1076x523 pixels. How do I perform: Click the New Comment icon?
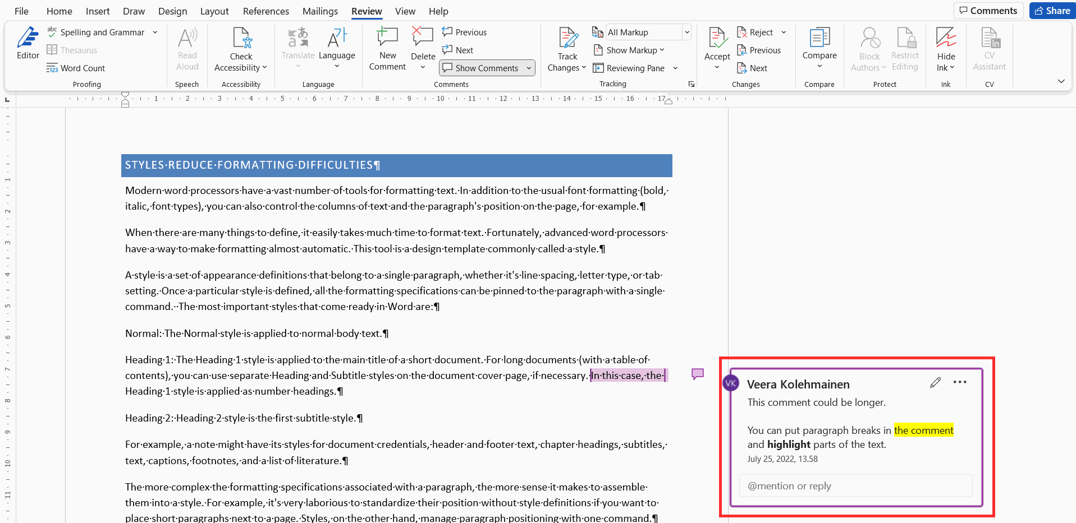point(387,37)
